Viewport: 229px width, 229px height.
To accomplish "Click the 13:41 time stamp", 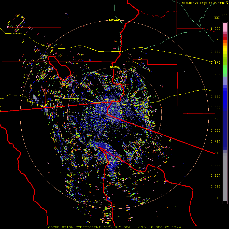I will [x=177, y=227].
